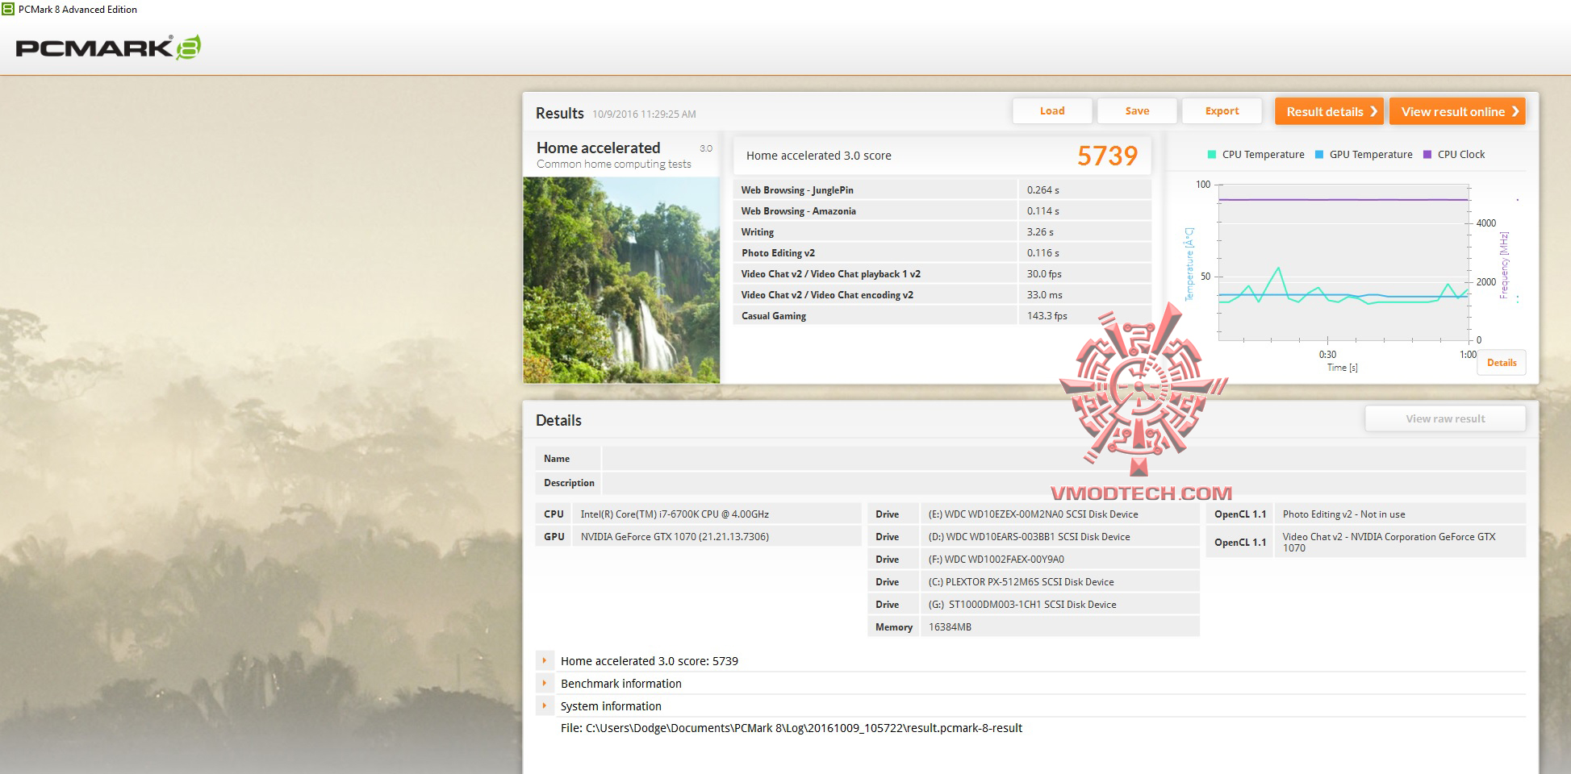Click the PCMark 8 logo
The image size is (1571, 774).
(x=108, y=48)
